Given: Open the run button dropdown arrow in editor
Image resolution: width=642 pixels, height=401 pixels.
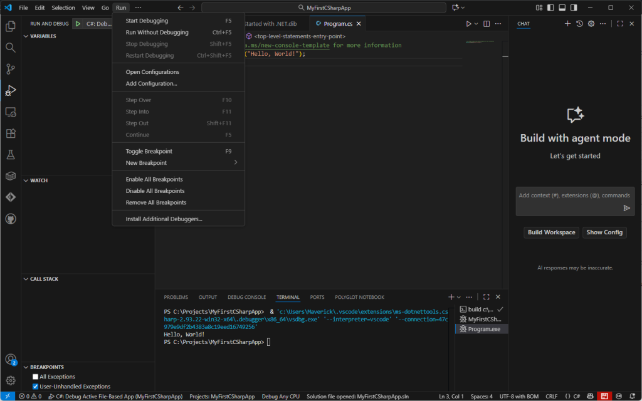Looking at the screenshot, I should click(x=476, y=24).
